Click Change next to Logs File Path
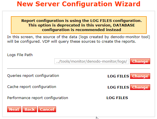The width and height of the screenshot is (157, 119). pyautogui.click(x=140, y=61)
